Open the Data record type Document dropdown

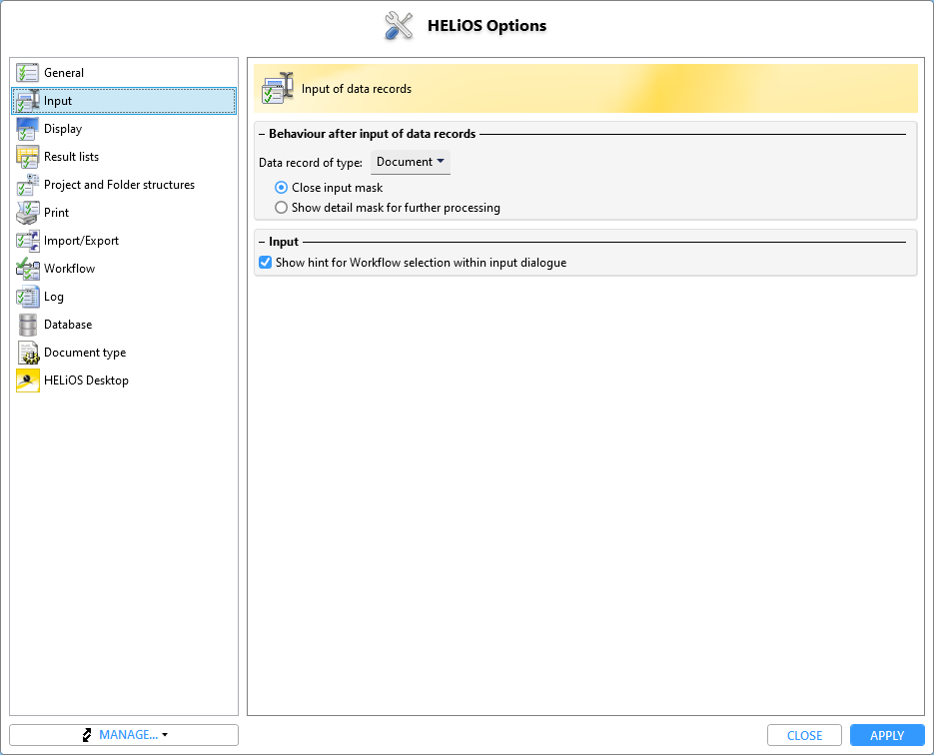click(411, 162)
